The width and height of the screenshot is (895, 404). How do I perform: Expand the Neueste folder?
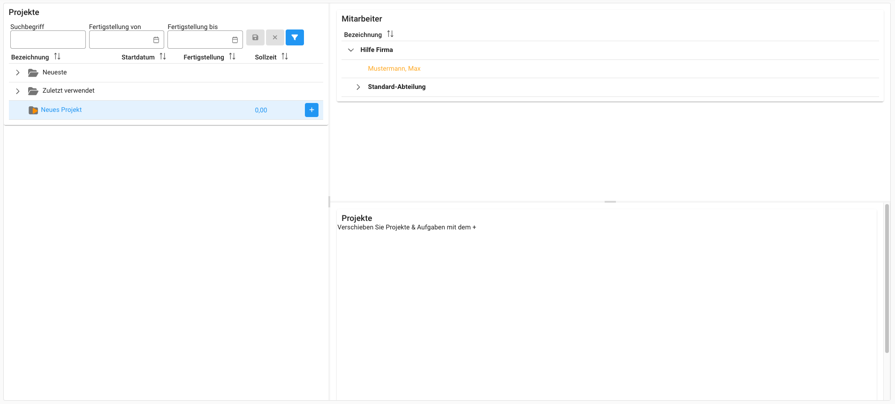18,73
